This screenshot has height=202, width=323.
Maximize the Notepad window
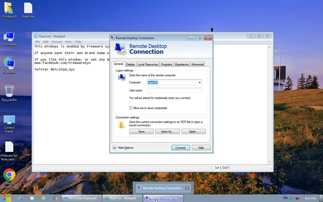(x=259, y=36)
